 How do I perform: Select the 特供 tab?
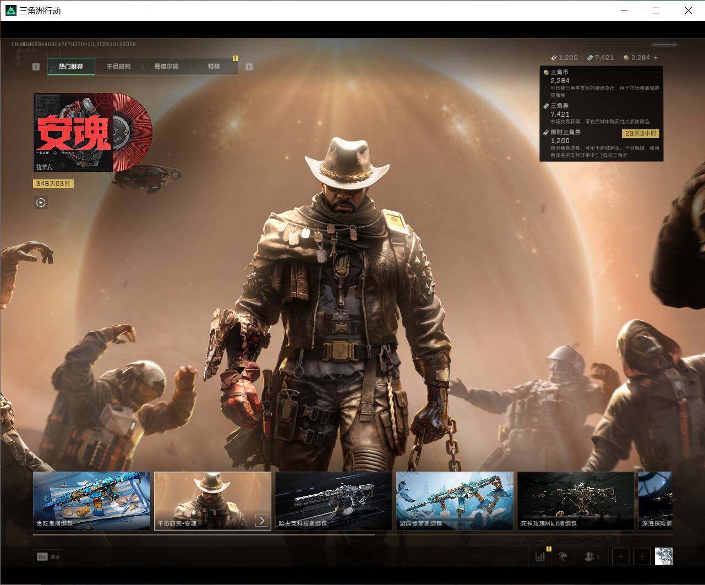pyautogui.click(x=214, y=67)
